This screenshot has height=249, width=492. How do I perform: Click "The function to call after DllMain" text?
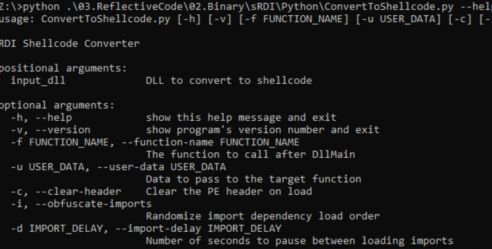coord(244,155)
